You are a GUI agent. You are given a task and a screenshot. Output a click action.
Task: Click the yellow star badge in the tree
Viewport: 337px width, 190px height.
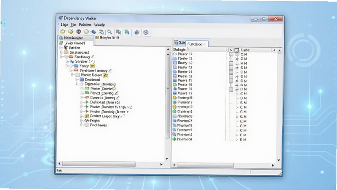105,75
